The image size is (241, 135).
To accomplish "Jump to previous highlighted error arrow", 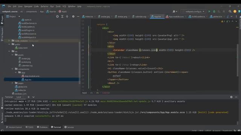I will [x=232, y=21].
